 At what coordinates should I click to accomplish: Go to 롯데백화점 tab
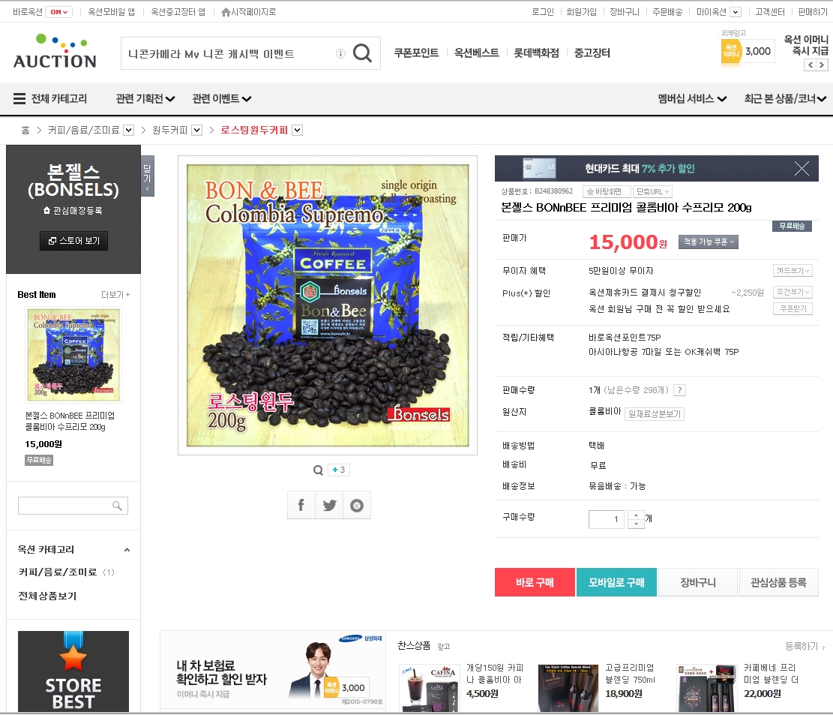536,53
